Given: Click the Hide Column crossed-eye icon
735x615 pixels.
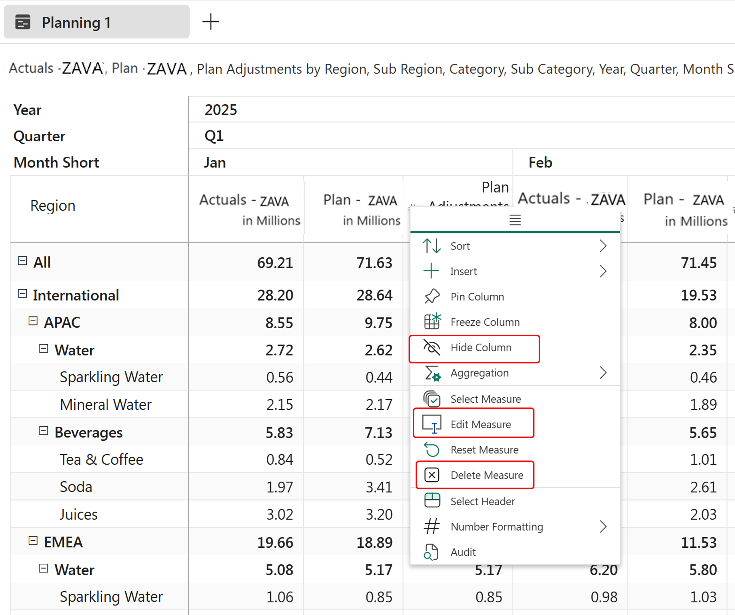Looking at the screenshot, I should coord(431,347).
